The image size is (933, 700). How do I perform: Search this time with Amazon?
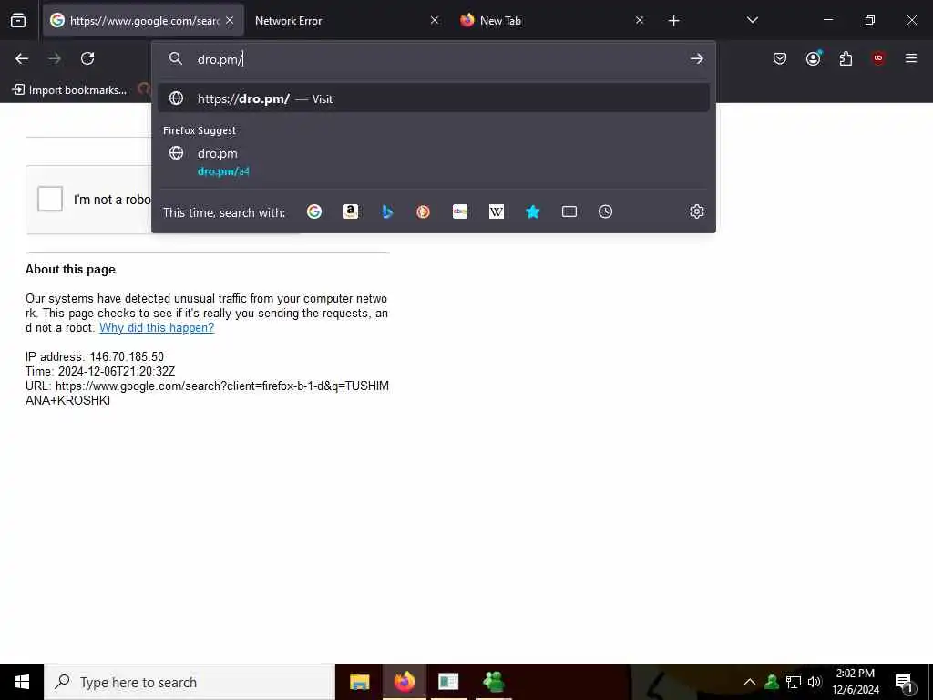pos(351,211)
